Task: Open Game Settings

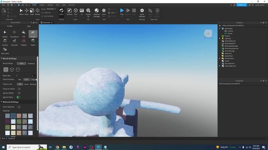Action: [x=142, y=12]
